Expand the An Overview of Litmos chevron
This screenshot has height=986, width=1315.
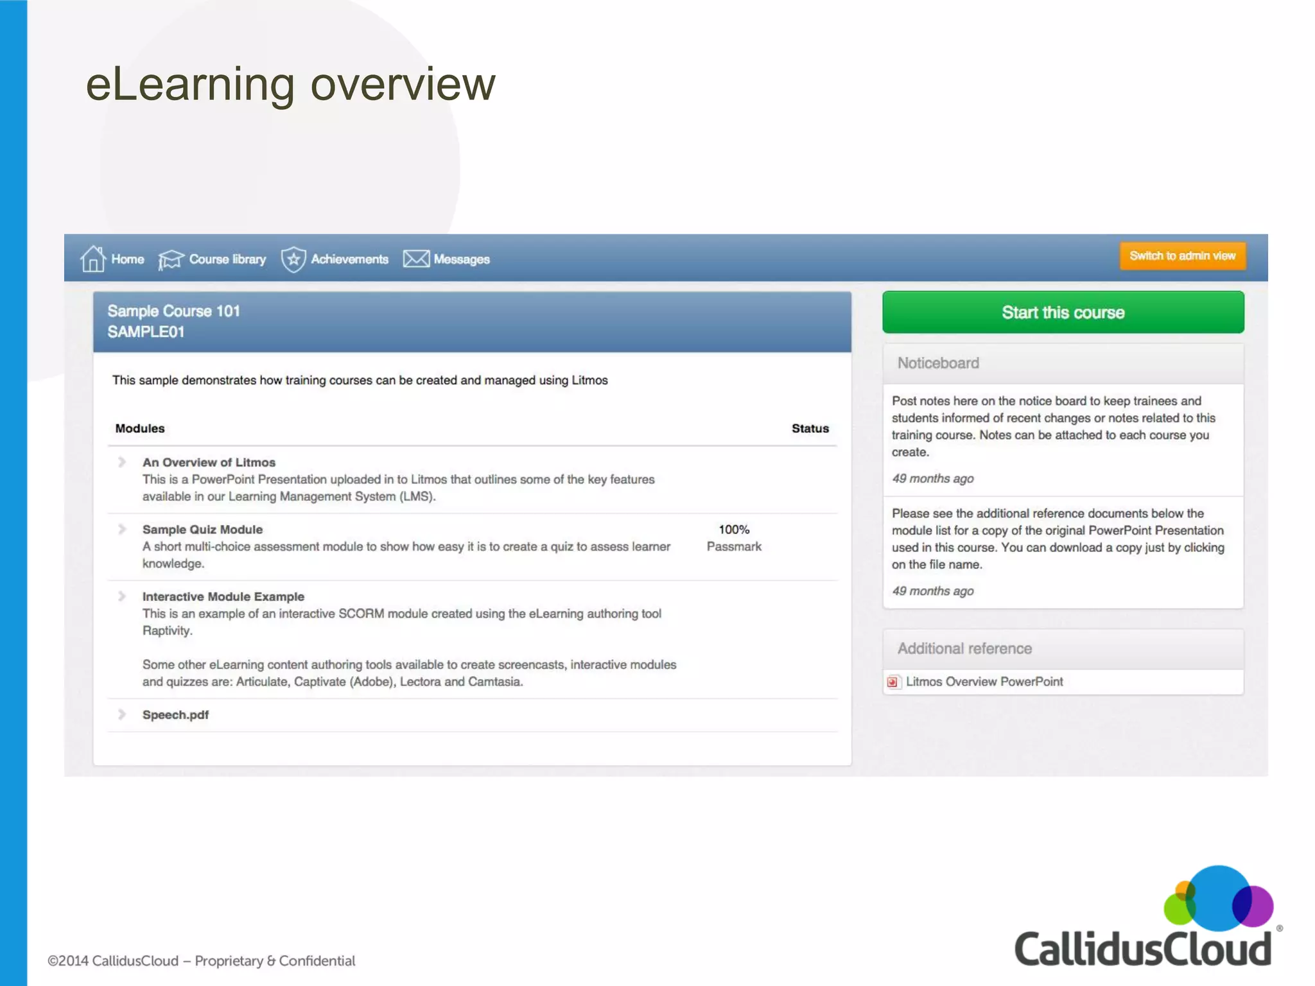[x=122, y=462]
